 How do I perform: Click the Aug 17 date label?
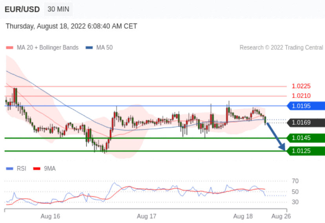click(146, 216)
